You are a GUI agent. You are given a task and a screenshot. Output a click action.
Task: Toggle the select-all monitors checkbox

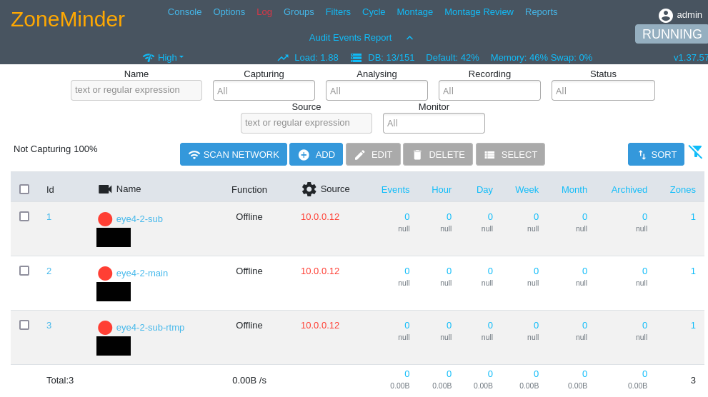point(24,189)
